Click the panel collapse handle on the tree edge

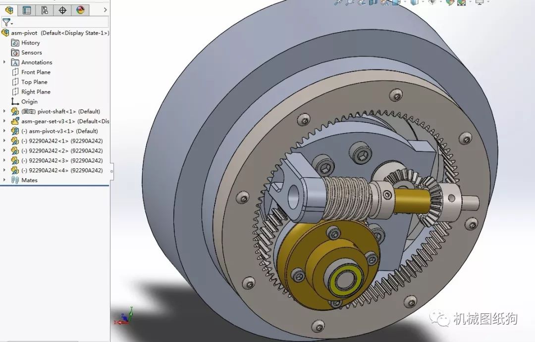[x=111, y=171]
